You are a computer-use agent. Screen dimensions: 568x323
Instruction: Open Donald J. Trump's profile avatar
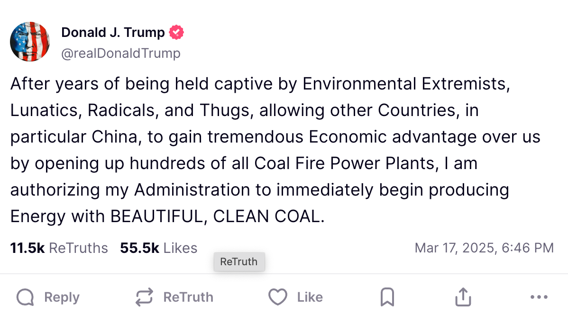coord(30,42)
